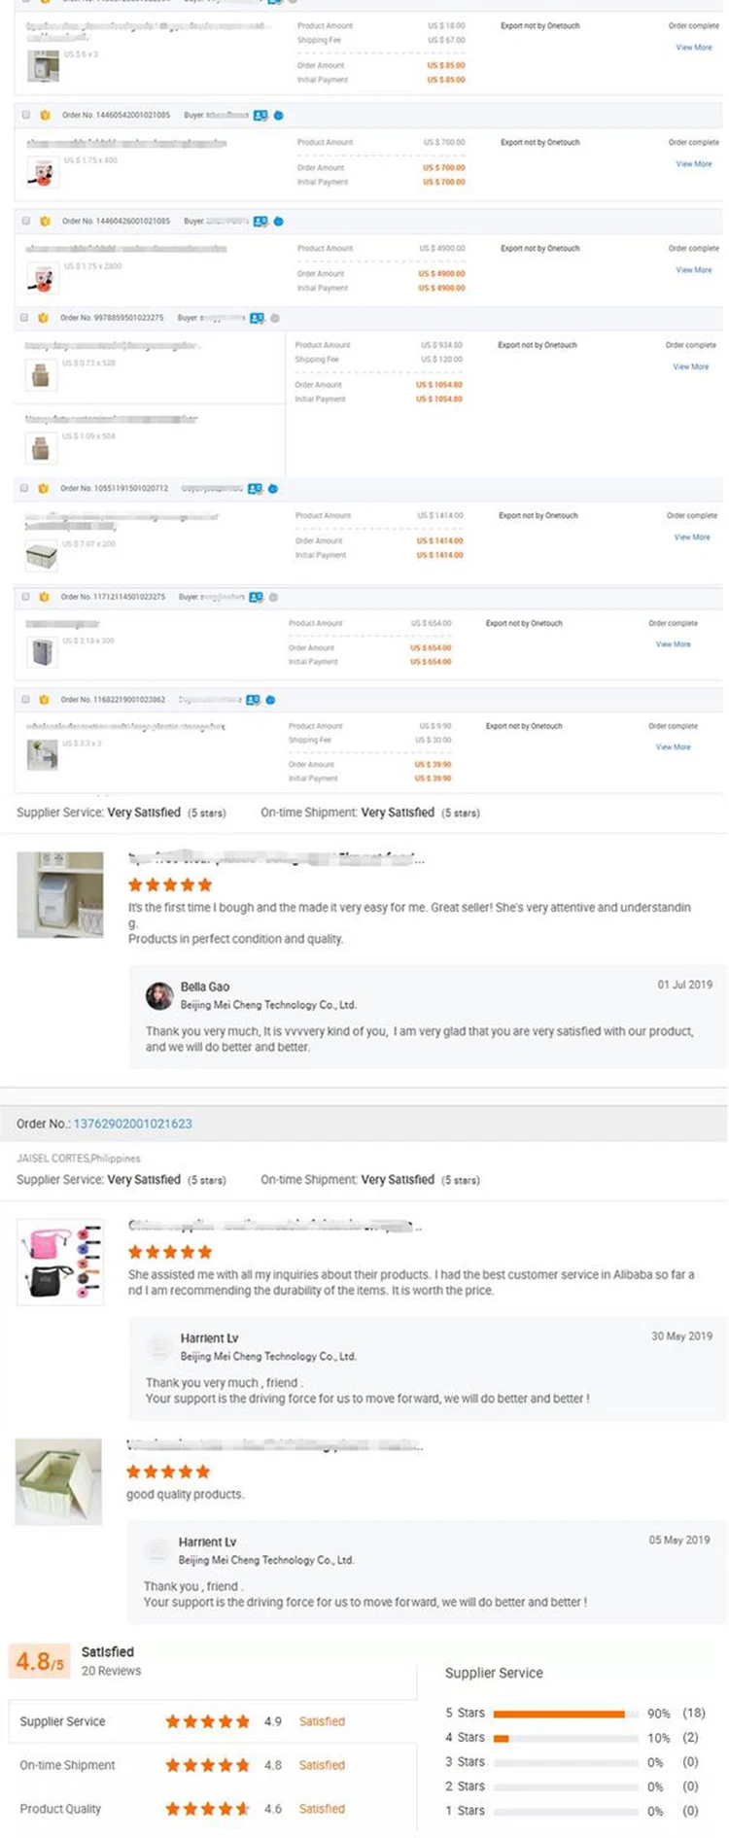
Task: Click the shield icon for order 14460542001021085
Action: coord(45,115)
